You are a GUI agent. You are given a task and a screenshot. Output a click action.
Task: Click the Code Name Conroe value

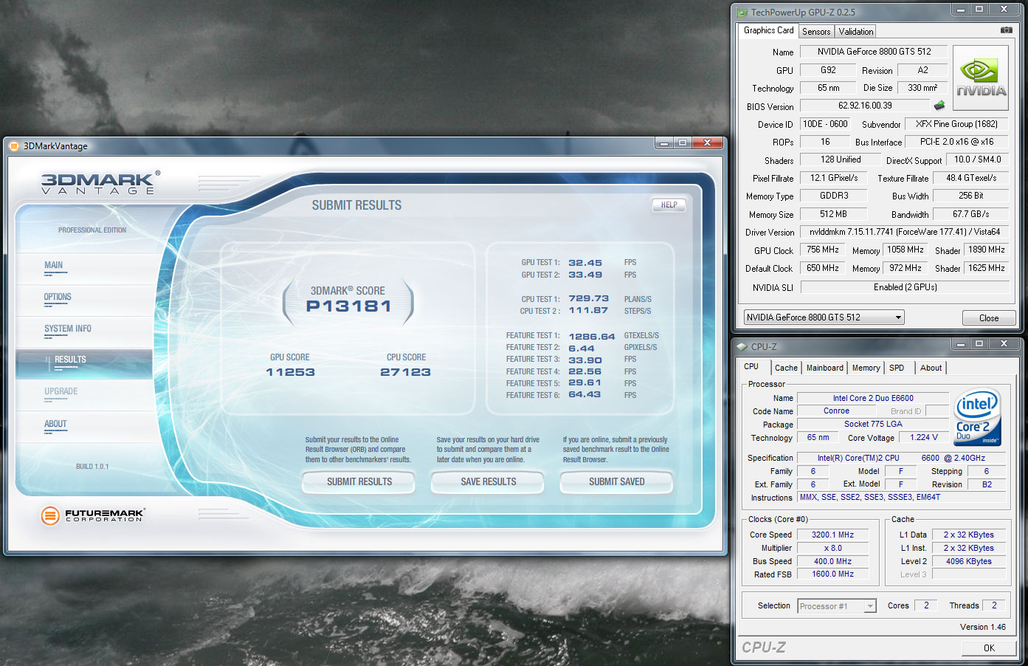(x=836, y=411)
